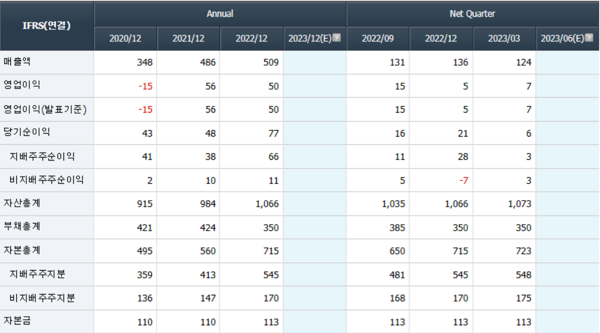
Task: Click the 2022/09 quarter column header
Action: coord(378,38)
